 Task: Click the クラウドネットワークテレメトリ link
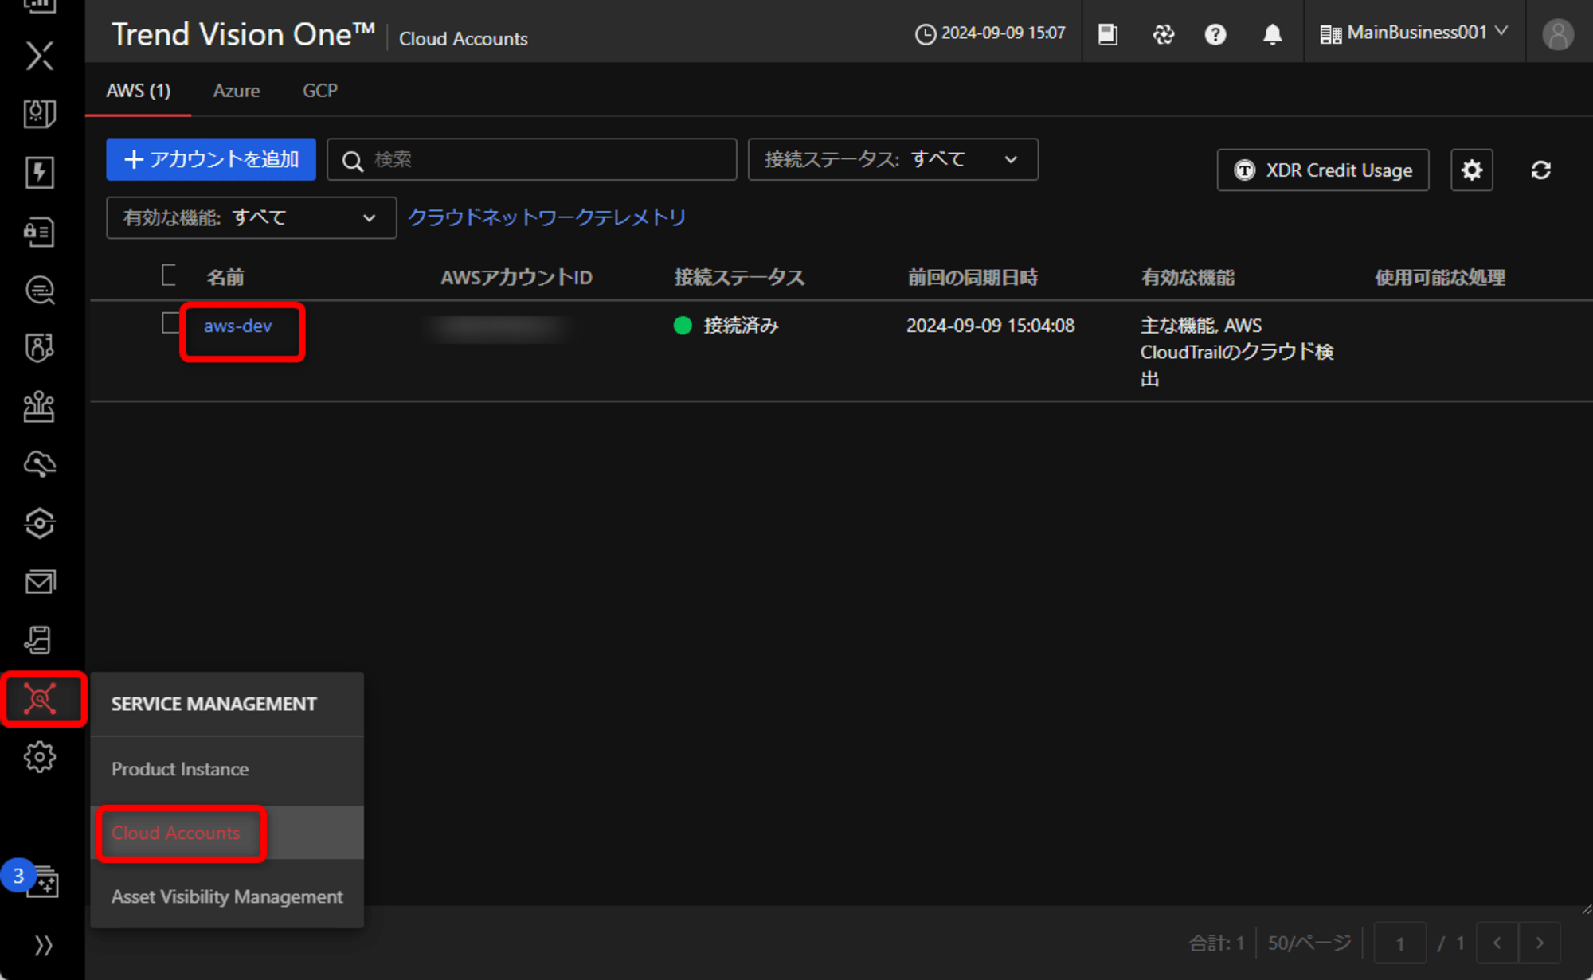547,217
